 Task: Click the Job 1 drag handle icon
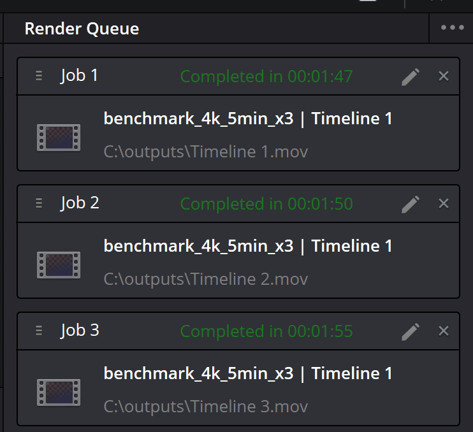click(x=39, y=76)
